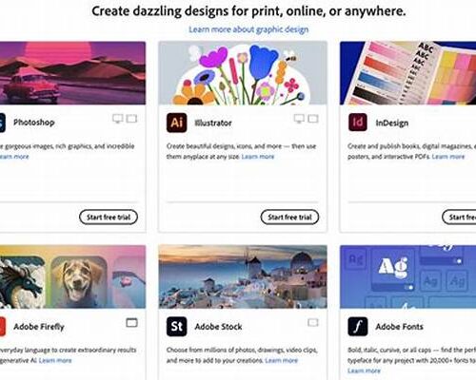This screenshot has width=476, height=380.
Task: Click the desktop icon on Photoshop card
Action: pyautogui.click(x=118, y=119)
